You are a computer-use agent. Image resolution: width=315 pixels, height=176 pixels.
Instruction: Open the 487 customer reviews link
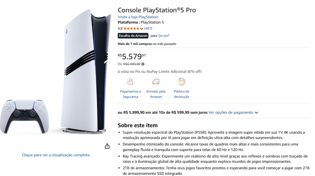pyautogui.click(x=148, y=28)
